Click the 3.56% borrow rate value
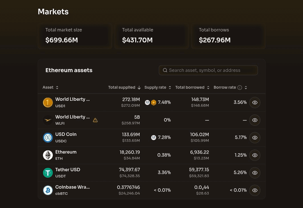This screenshot has width=303, height=208. pos(240,102)
